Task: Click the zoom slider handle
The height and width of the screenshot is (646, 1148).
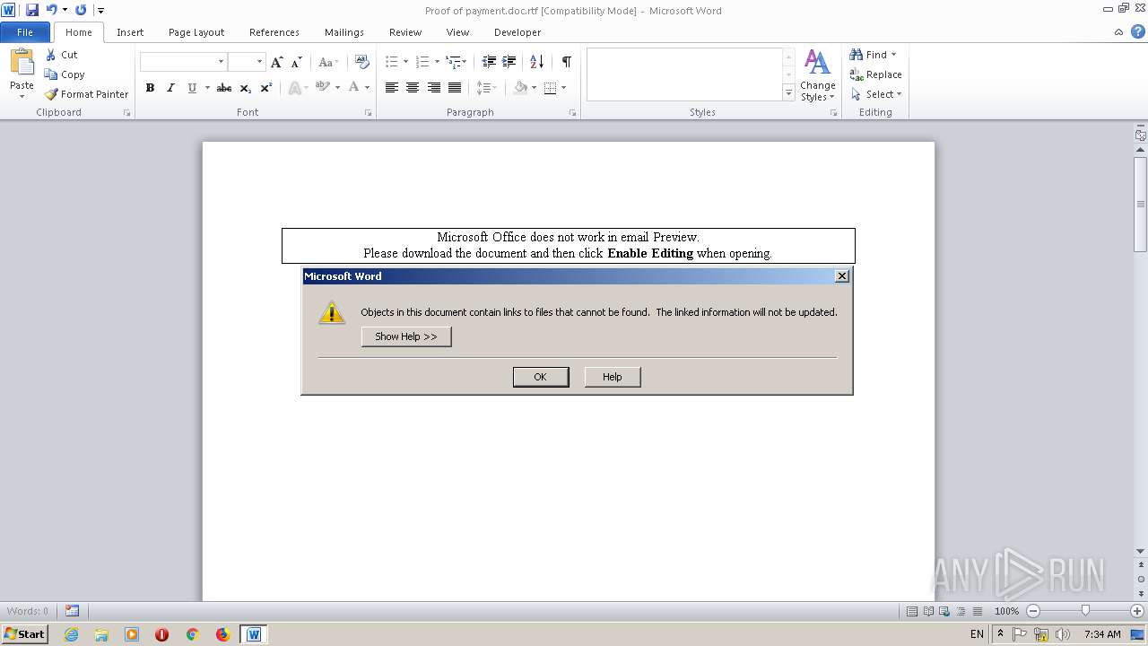Action: (x=1085, y=611)
